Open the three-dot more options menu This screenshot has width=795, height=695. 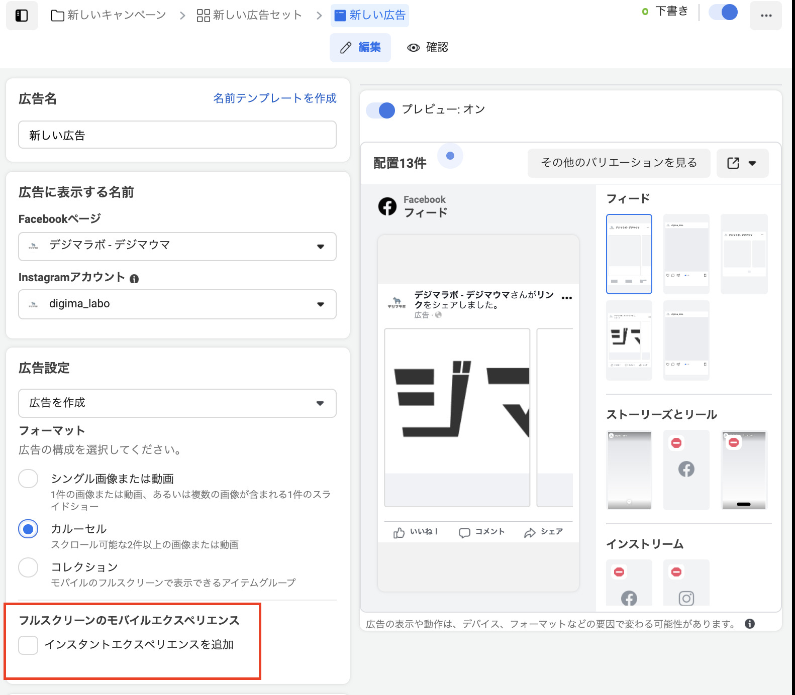765,16
